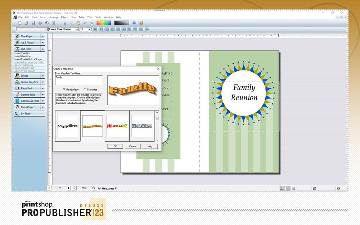Go to the next page using the arrow
Image resolution: width=360 pixels, height=225 pixels.
pyautogui.click(x=68, y=188)
